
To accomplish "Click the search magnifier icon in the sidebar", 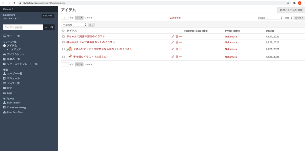I will click(x=52, y=27).
